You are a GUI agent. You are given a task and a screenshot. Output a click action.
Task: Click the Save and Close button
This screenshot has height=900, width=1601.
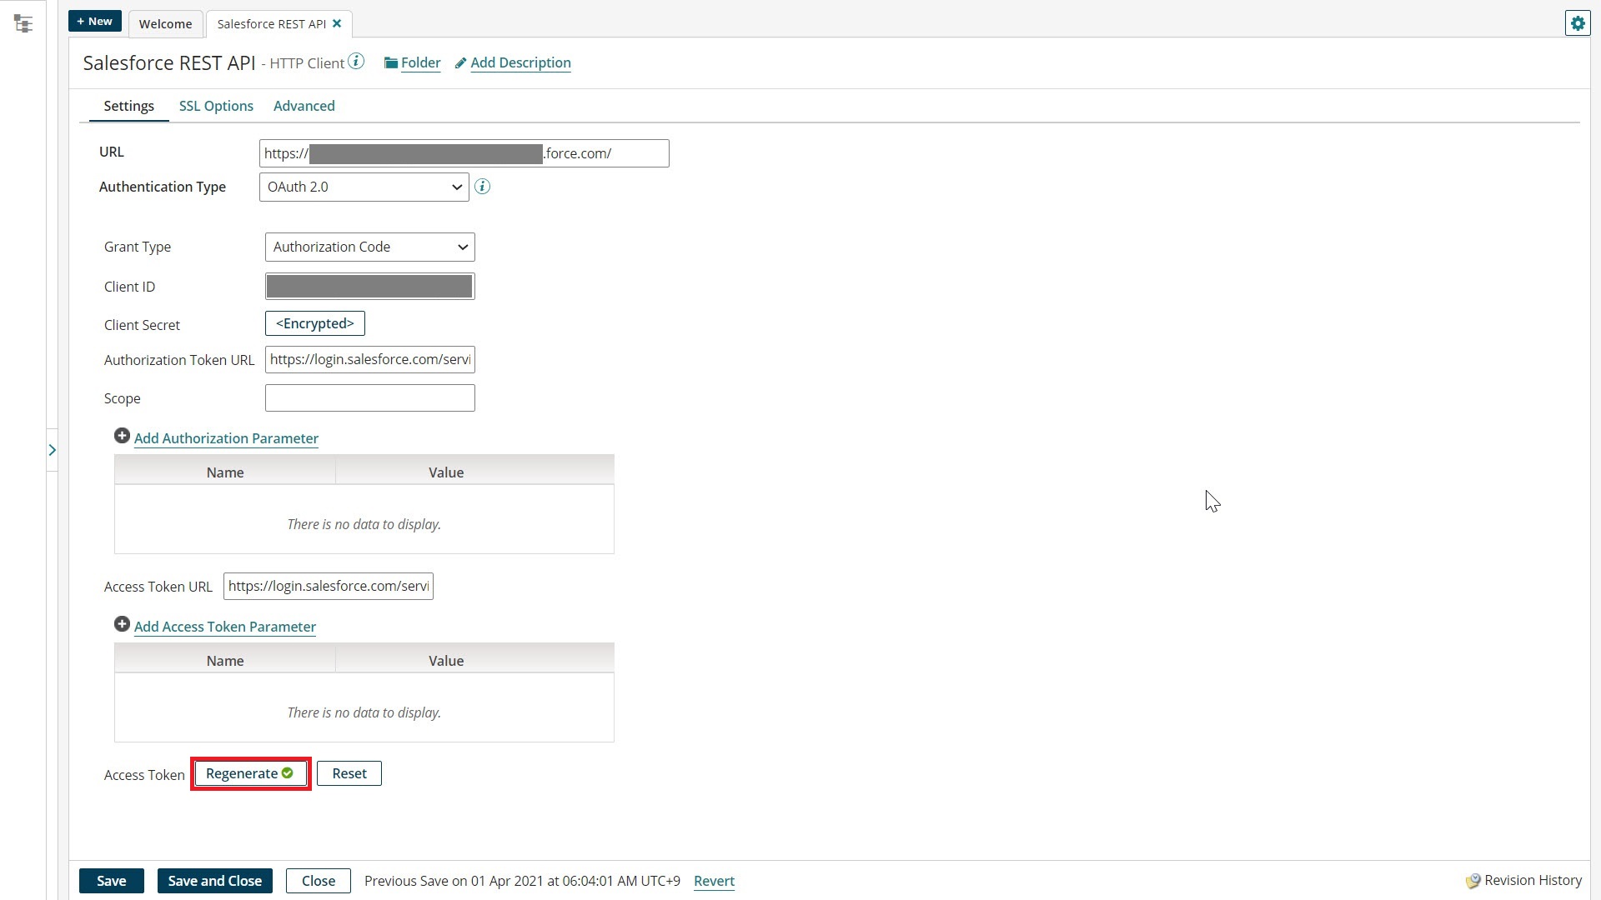[x=214, y=880]
